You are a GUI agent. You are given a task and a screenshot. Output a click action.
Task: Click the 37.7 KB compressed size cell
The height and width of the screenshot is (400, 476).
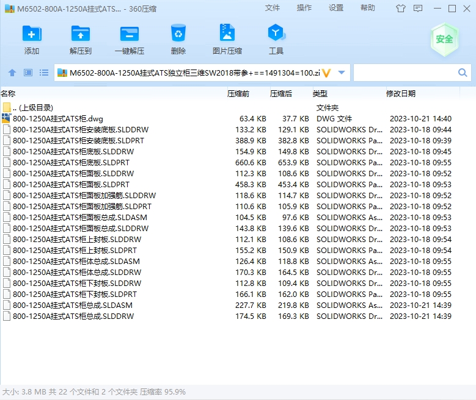click(296, 119)
